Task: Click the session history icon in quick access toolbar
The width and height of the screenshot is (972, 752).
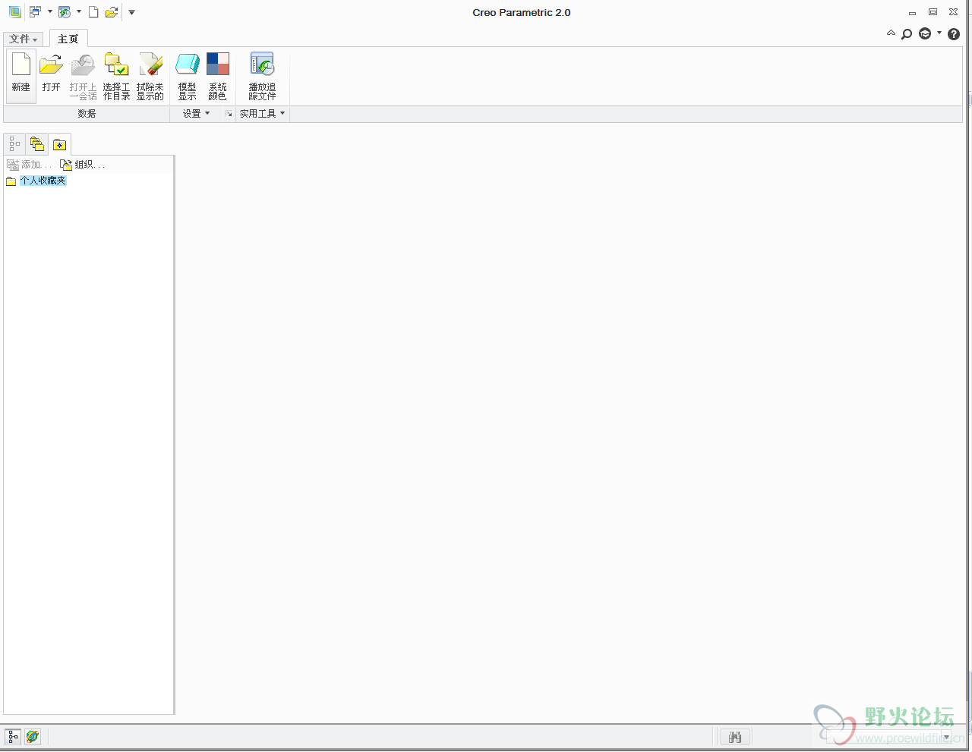Action: (65, 12)
